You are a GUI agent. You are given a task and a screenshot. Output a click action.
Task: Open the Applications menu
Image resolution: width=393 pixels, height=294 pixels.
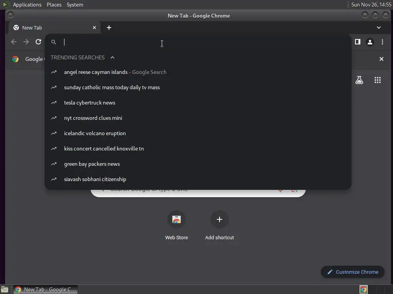click(x=27, y=5)
